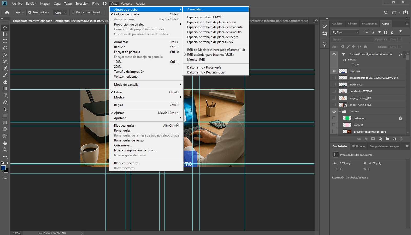Viewport: 411px width, 235px height.
Task: Select the Zoom tool
Action: point(5,150)
